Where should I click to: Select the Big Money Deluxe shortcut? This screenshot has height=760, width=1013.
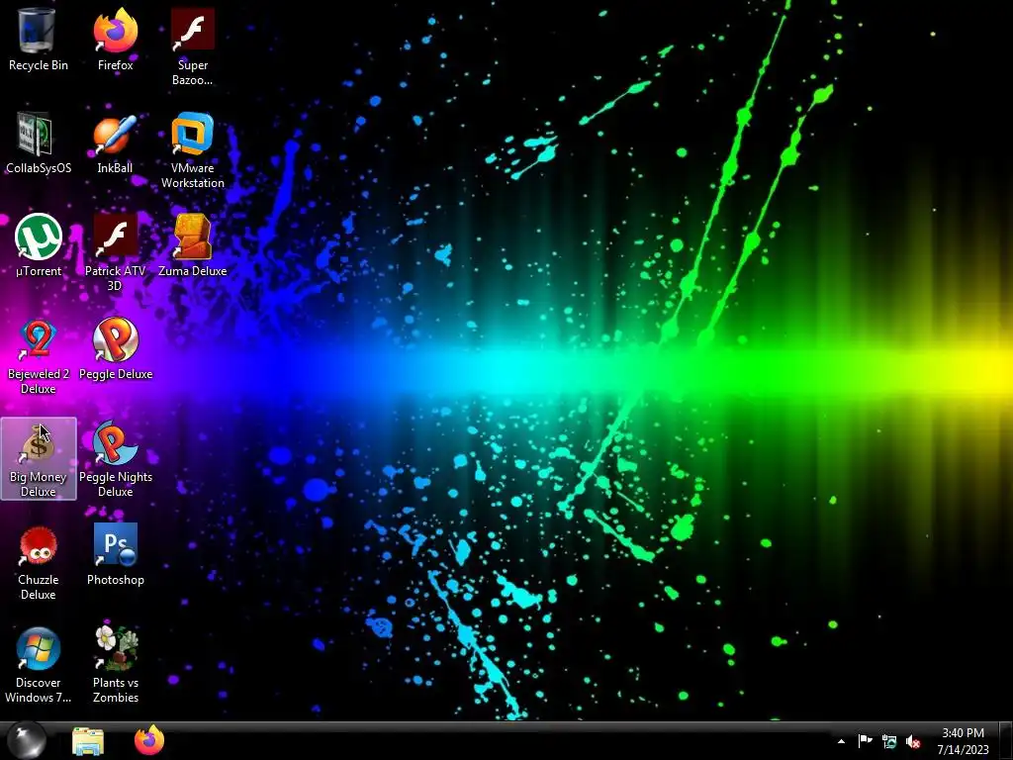pos(39,458)
